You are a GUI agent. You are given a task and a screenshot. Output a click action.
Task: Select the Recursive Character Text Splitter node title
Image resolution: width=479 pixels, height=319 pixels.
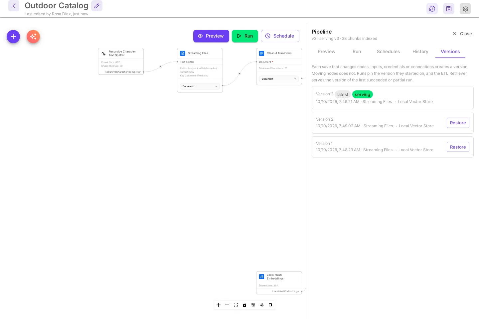(122, 53)
